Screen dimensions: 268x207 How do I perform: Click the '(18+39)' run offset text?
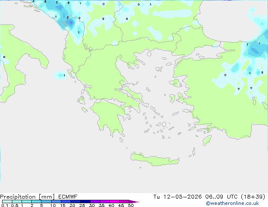(253, 197)
